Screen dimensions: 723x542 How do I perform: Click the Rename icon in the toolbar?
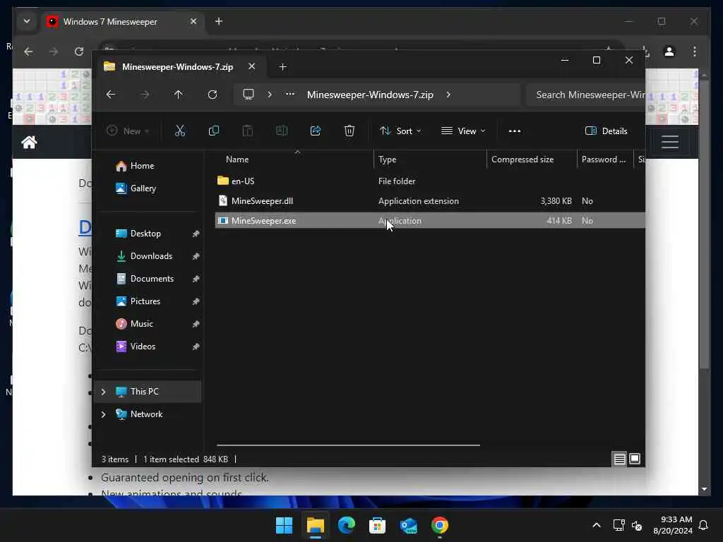(x=282, y=131)
